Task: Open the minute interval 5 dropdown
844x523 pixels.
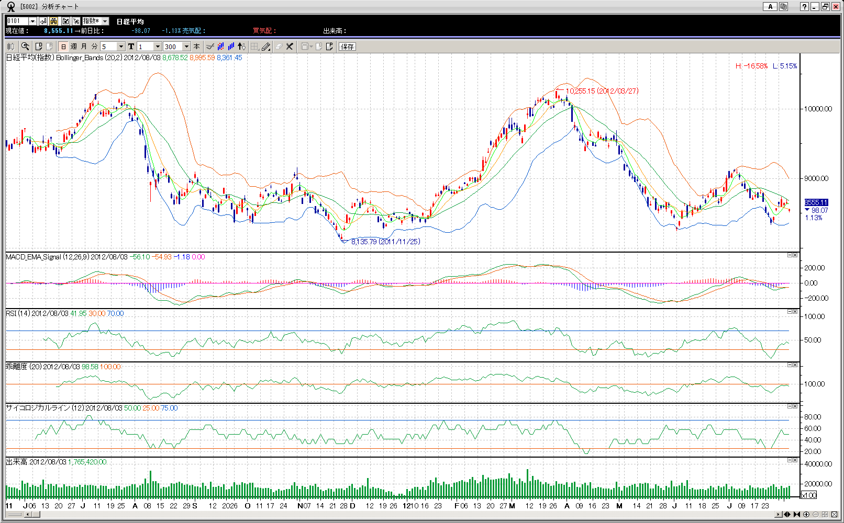Action: (x=121, y=47)
